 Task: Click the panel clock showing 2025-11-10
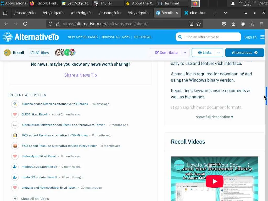pyautogui.click(x=247, y=3)
